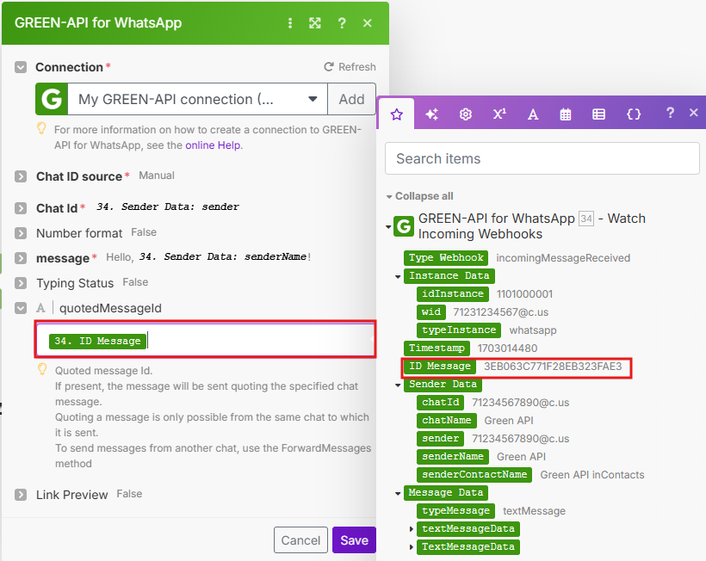Toggle the quotedMessageId field checkbox
The height and width of the screenshot is (561, 706).
[x=21, y=307]
